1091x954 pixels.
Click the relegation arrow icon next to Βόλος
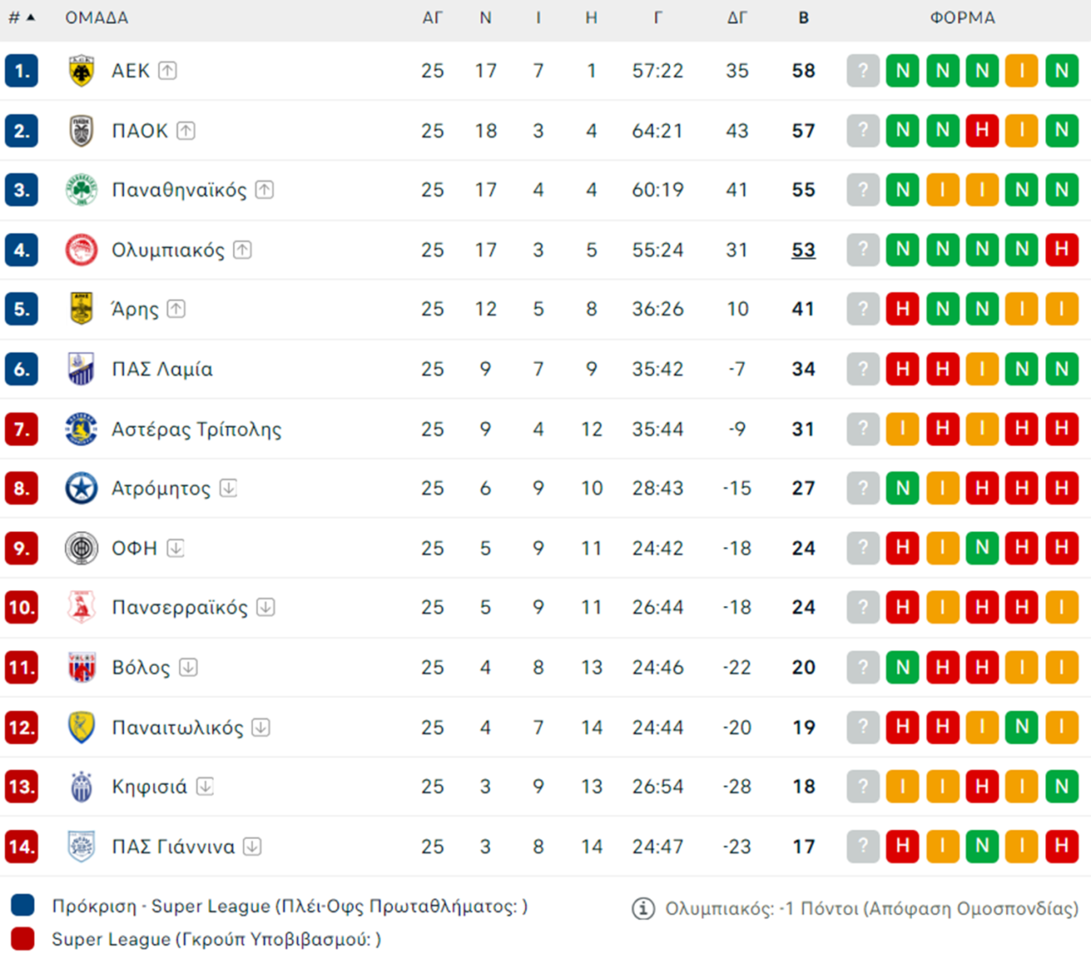pyautogui.click(x=188, y=667)
